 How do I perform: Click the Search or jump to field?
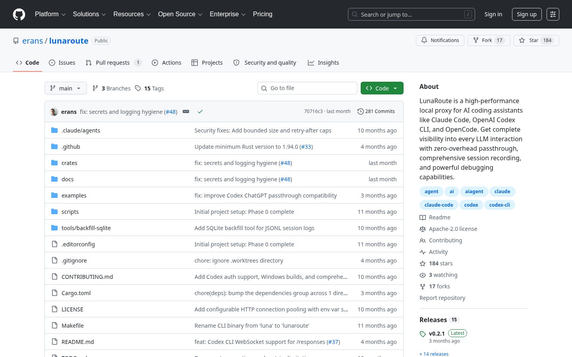(412, 14)
